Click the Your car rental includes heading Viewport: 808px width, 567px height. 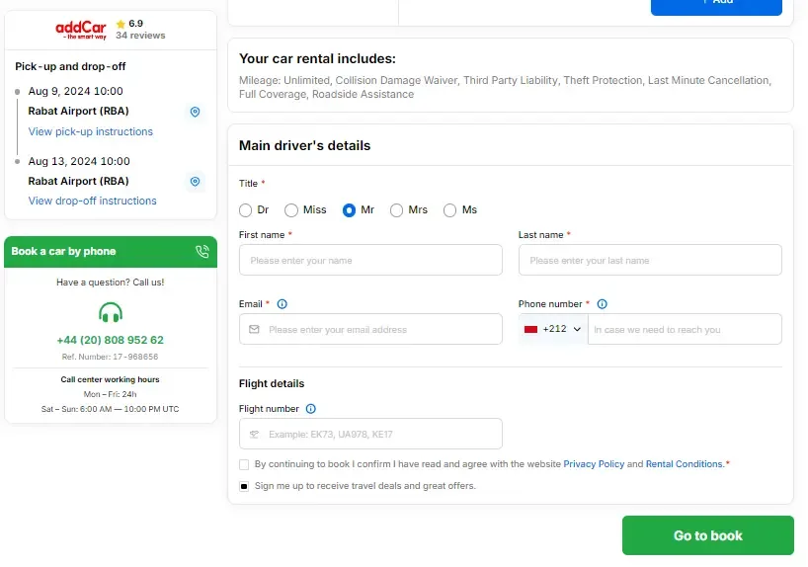pos(317,58)
